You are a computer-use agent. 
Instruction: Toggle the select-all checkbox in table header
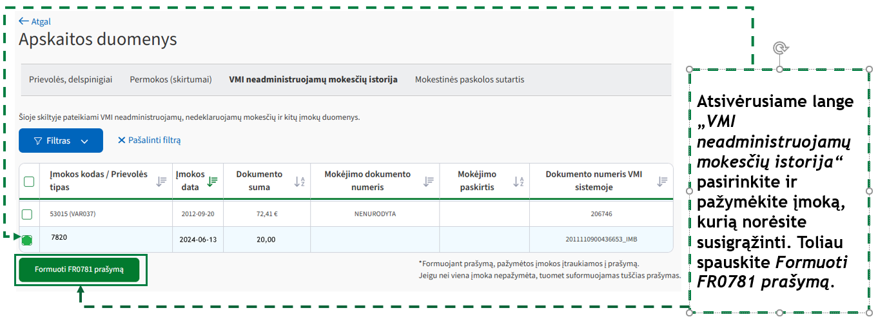click(29, 182)
